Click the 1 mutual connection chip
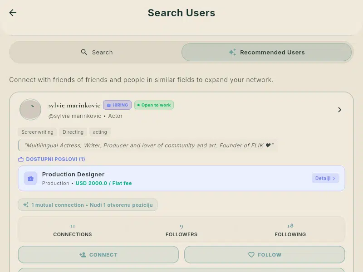 pos(88,205)
